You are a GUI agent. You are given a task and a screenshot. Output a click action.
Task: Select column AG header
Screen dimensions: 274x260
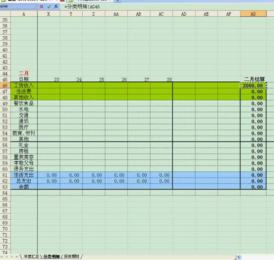click(x=253, y=14)
